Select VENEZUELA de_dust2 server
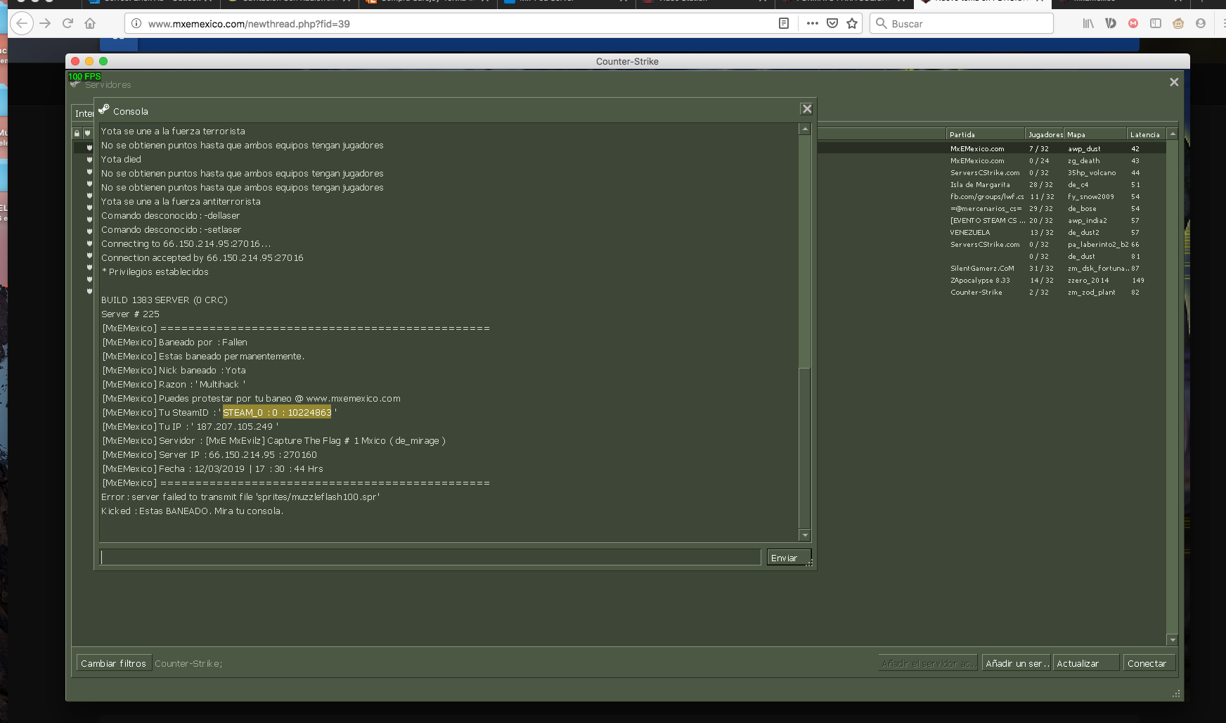The width and height of the screenshot is (1226, 723). (991, 232)
